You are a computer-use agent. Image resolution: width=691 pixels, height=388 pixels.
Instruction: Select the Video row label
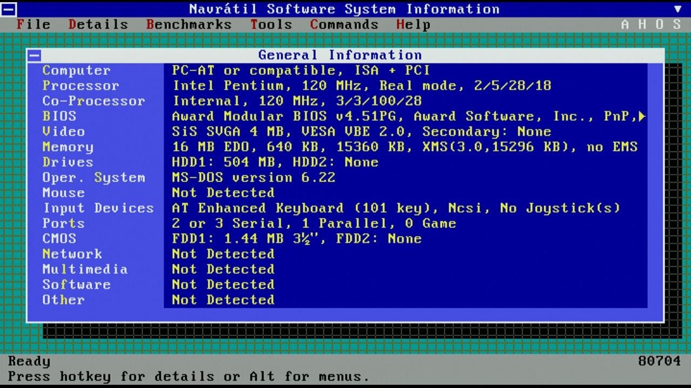click(x=64, y=131)
